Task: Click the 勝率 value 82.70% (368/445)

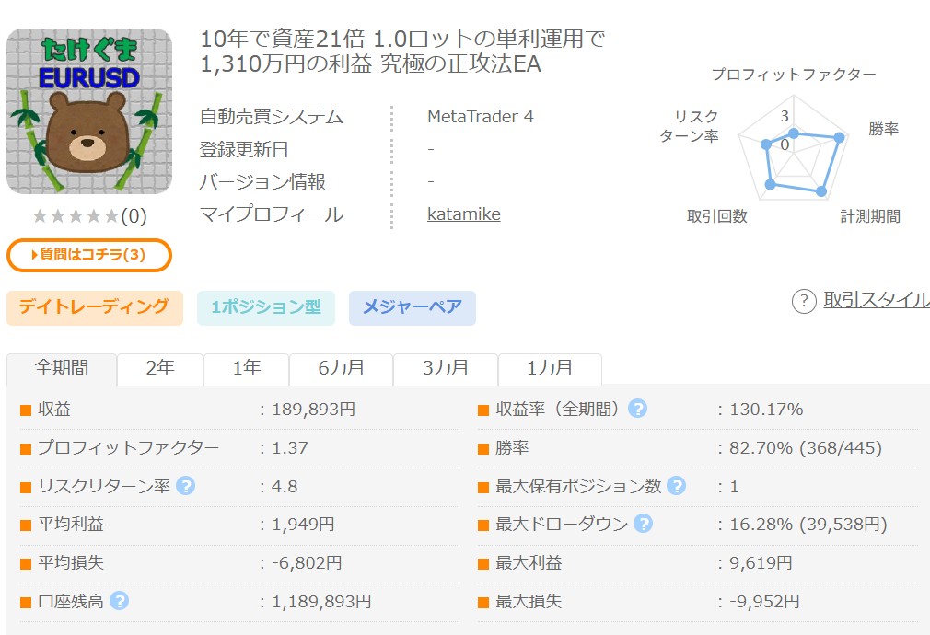Action: click(x=806, y=447)
